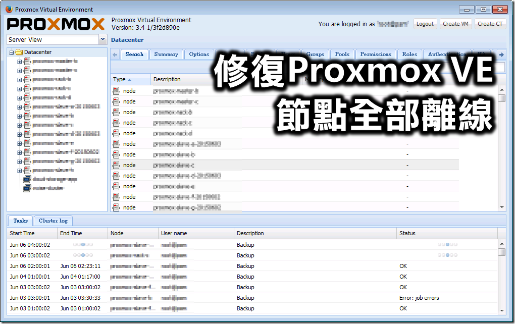
Task: Click the search grid scrollbar down arrow
Action: [x=501, y=207]
